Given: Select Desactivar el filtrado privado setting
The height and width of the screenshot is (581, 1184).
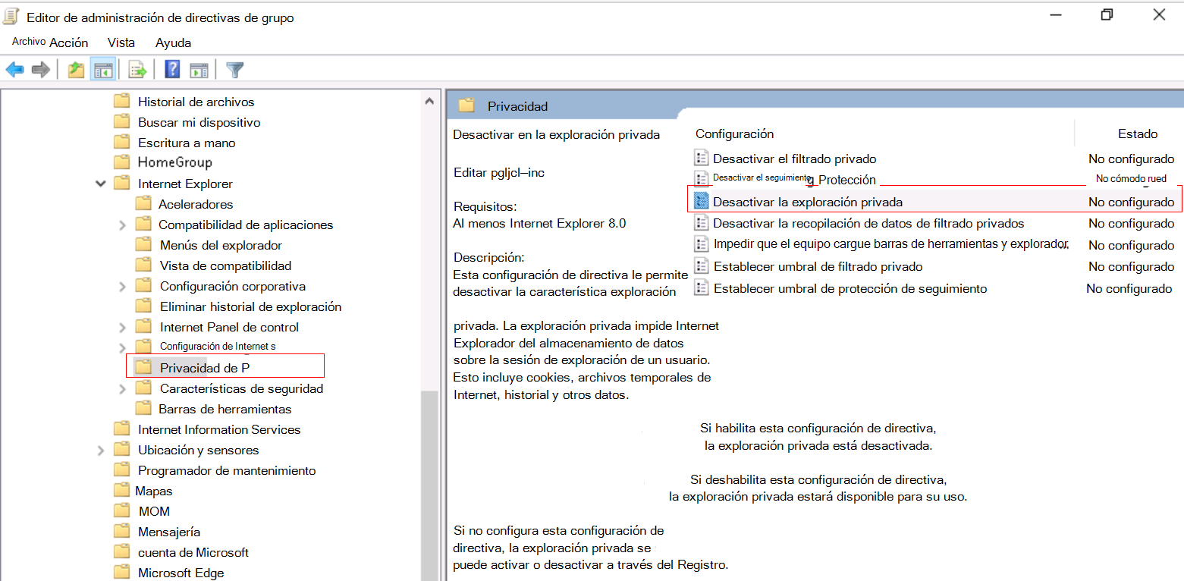Looking at the screenshot, I should [x=794, y=159].
